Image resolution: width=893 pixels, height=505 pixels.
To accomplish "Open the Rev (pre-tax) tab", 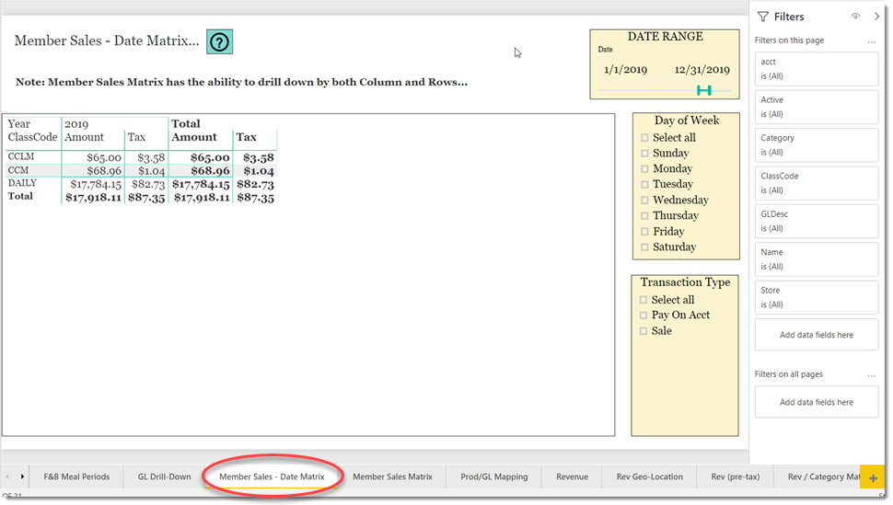I will click(736, 476).
